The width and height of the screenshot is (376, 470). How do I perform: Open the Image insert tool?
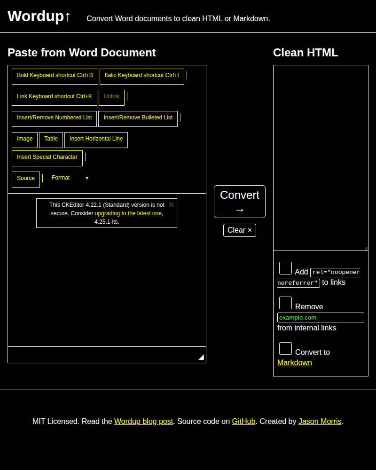point(24,140)
